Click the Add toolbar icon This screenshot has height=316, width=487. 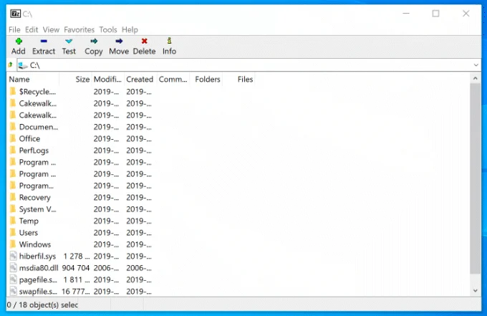(19, 41)
